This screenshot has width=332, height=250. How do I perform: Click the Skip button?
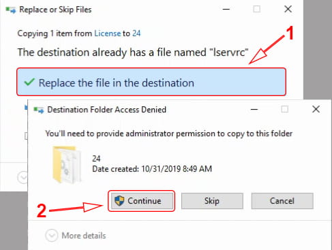pos(212,201)
